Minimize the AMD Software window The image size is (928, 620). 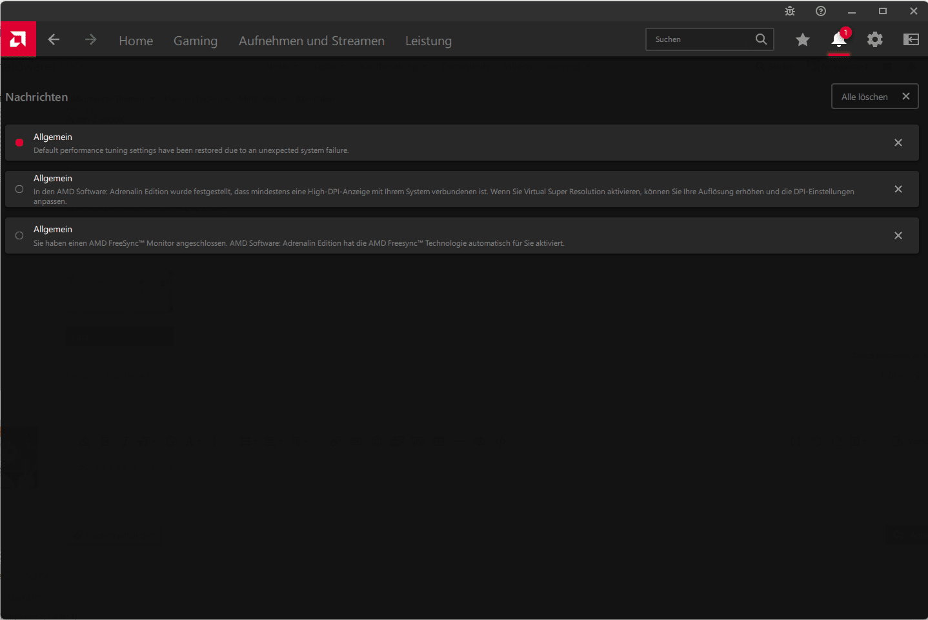point(852,11)
